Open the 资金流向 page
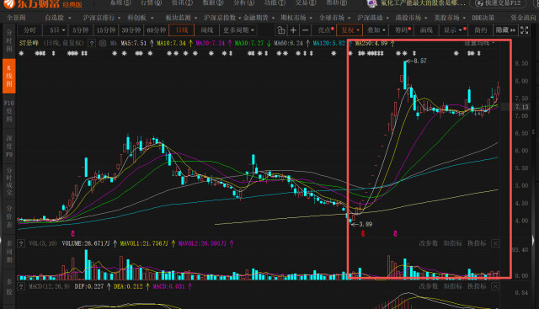The image size is (539, 309). (x=523, y=18)
